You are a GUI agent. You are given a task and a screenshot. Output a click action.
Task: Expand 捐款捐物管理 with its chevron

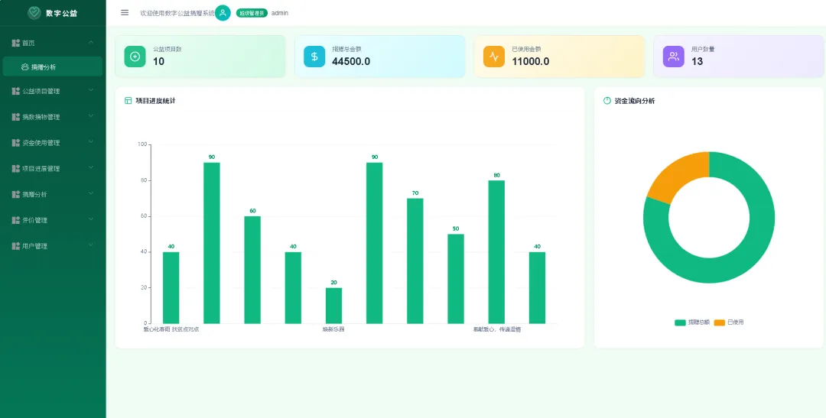click(x=91, y=116)
